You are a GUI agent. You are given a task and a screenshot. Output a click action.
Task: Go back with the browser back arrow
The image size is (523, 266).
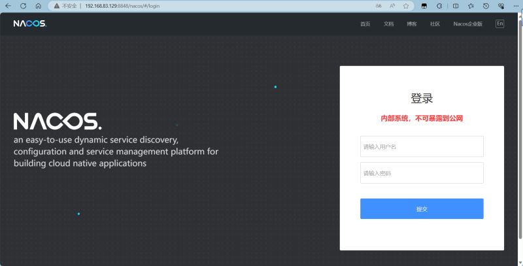click(8, 6)
